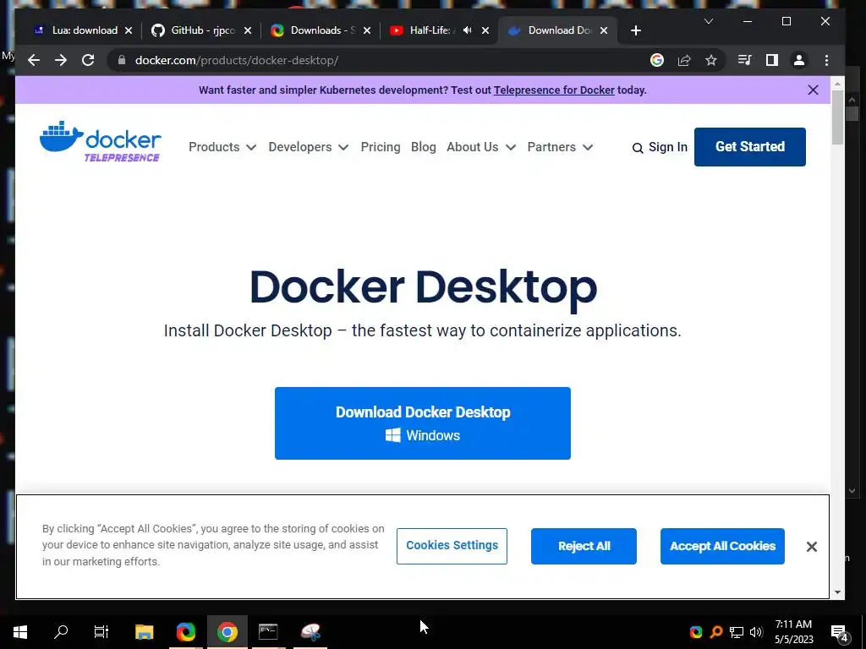Image resolution: width=866 pixels, height=649 pixels.
Task: Open the volume control in tray
Action: tap(756, 632)
